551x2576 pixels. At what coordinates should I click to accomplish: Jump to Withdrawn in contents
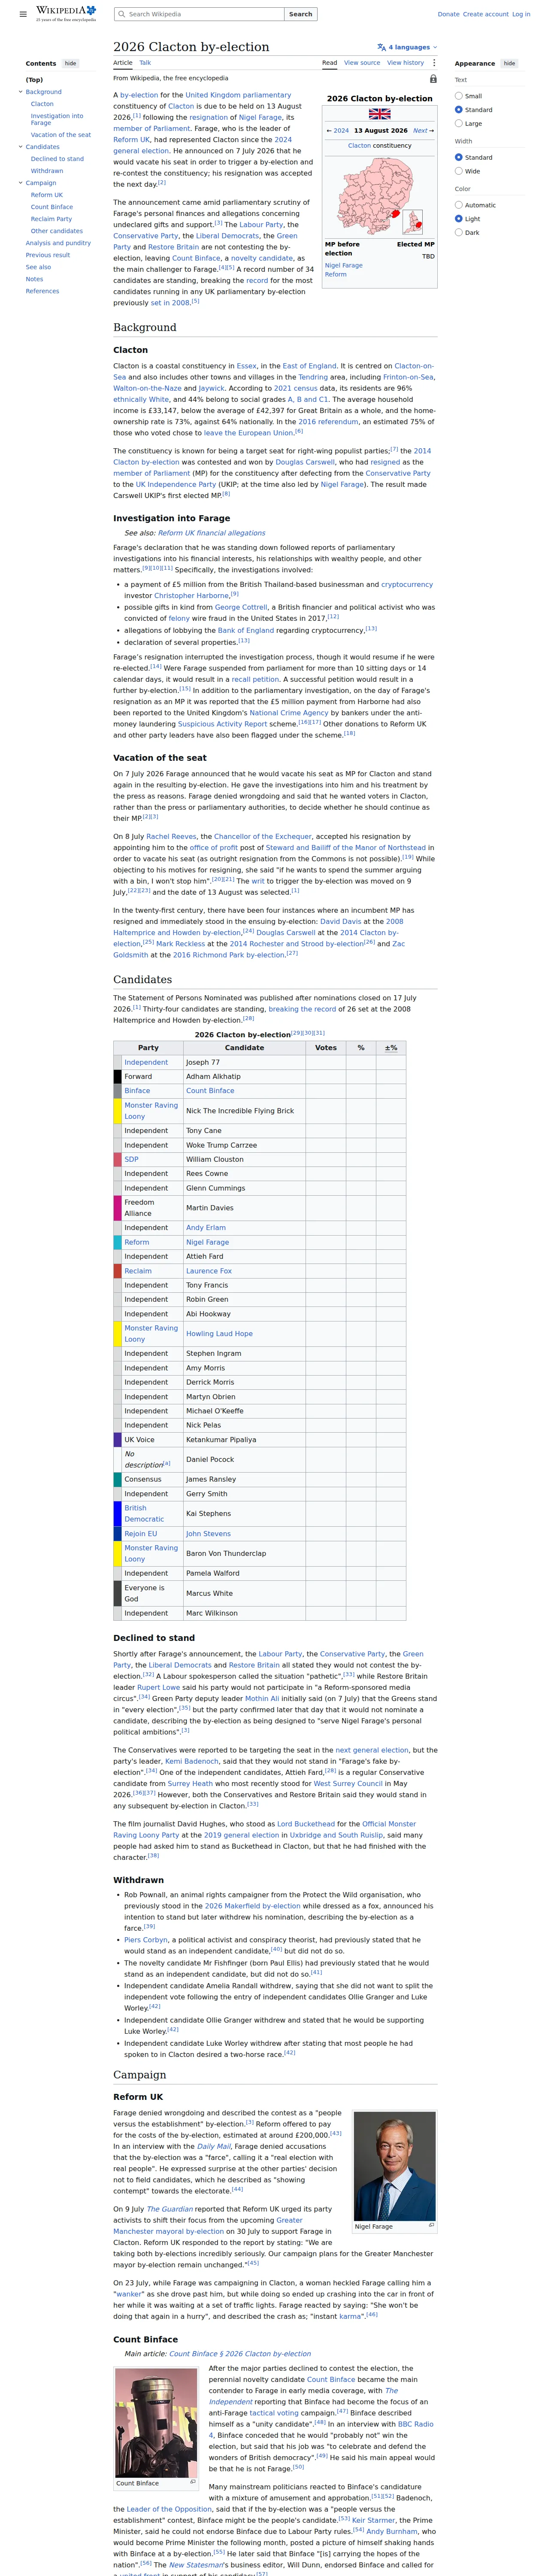pos(47,171)
